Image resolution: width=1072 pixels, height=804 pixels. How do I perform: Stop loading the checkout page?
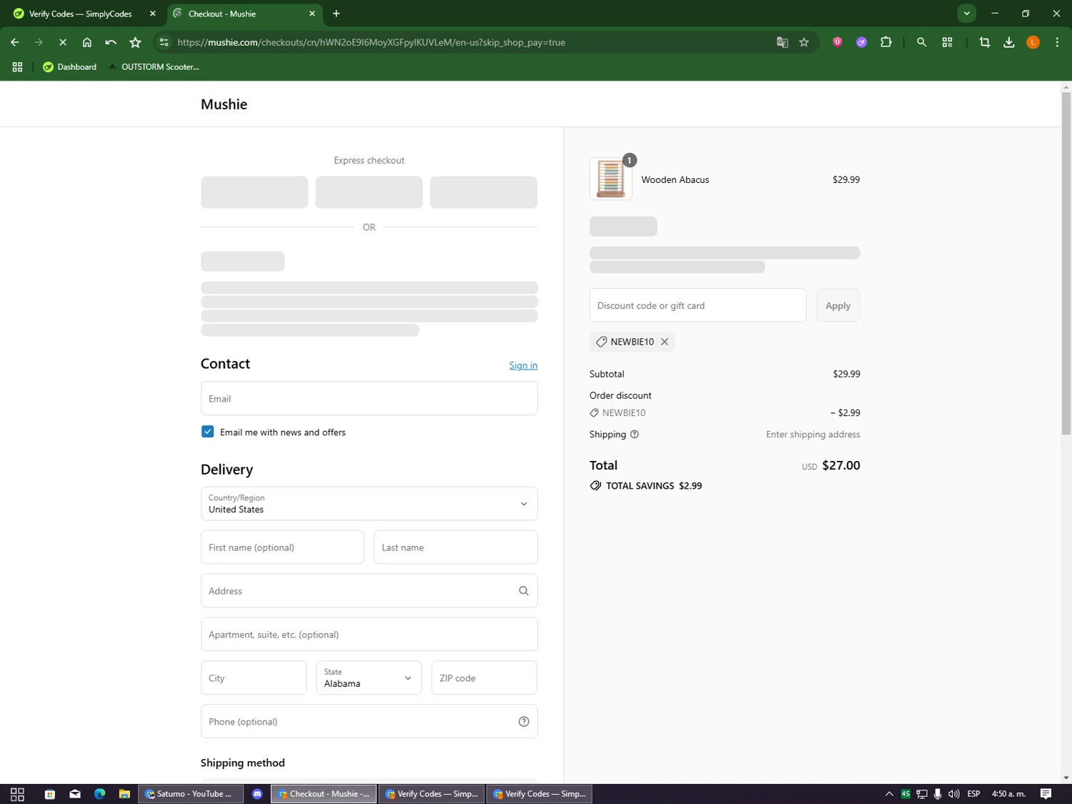tap(63, 42)
